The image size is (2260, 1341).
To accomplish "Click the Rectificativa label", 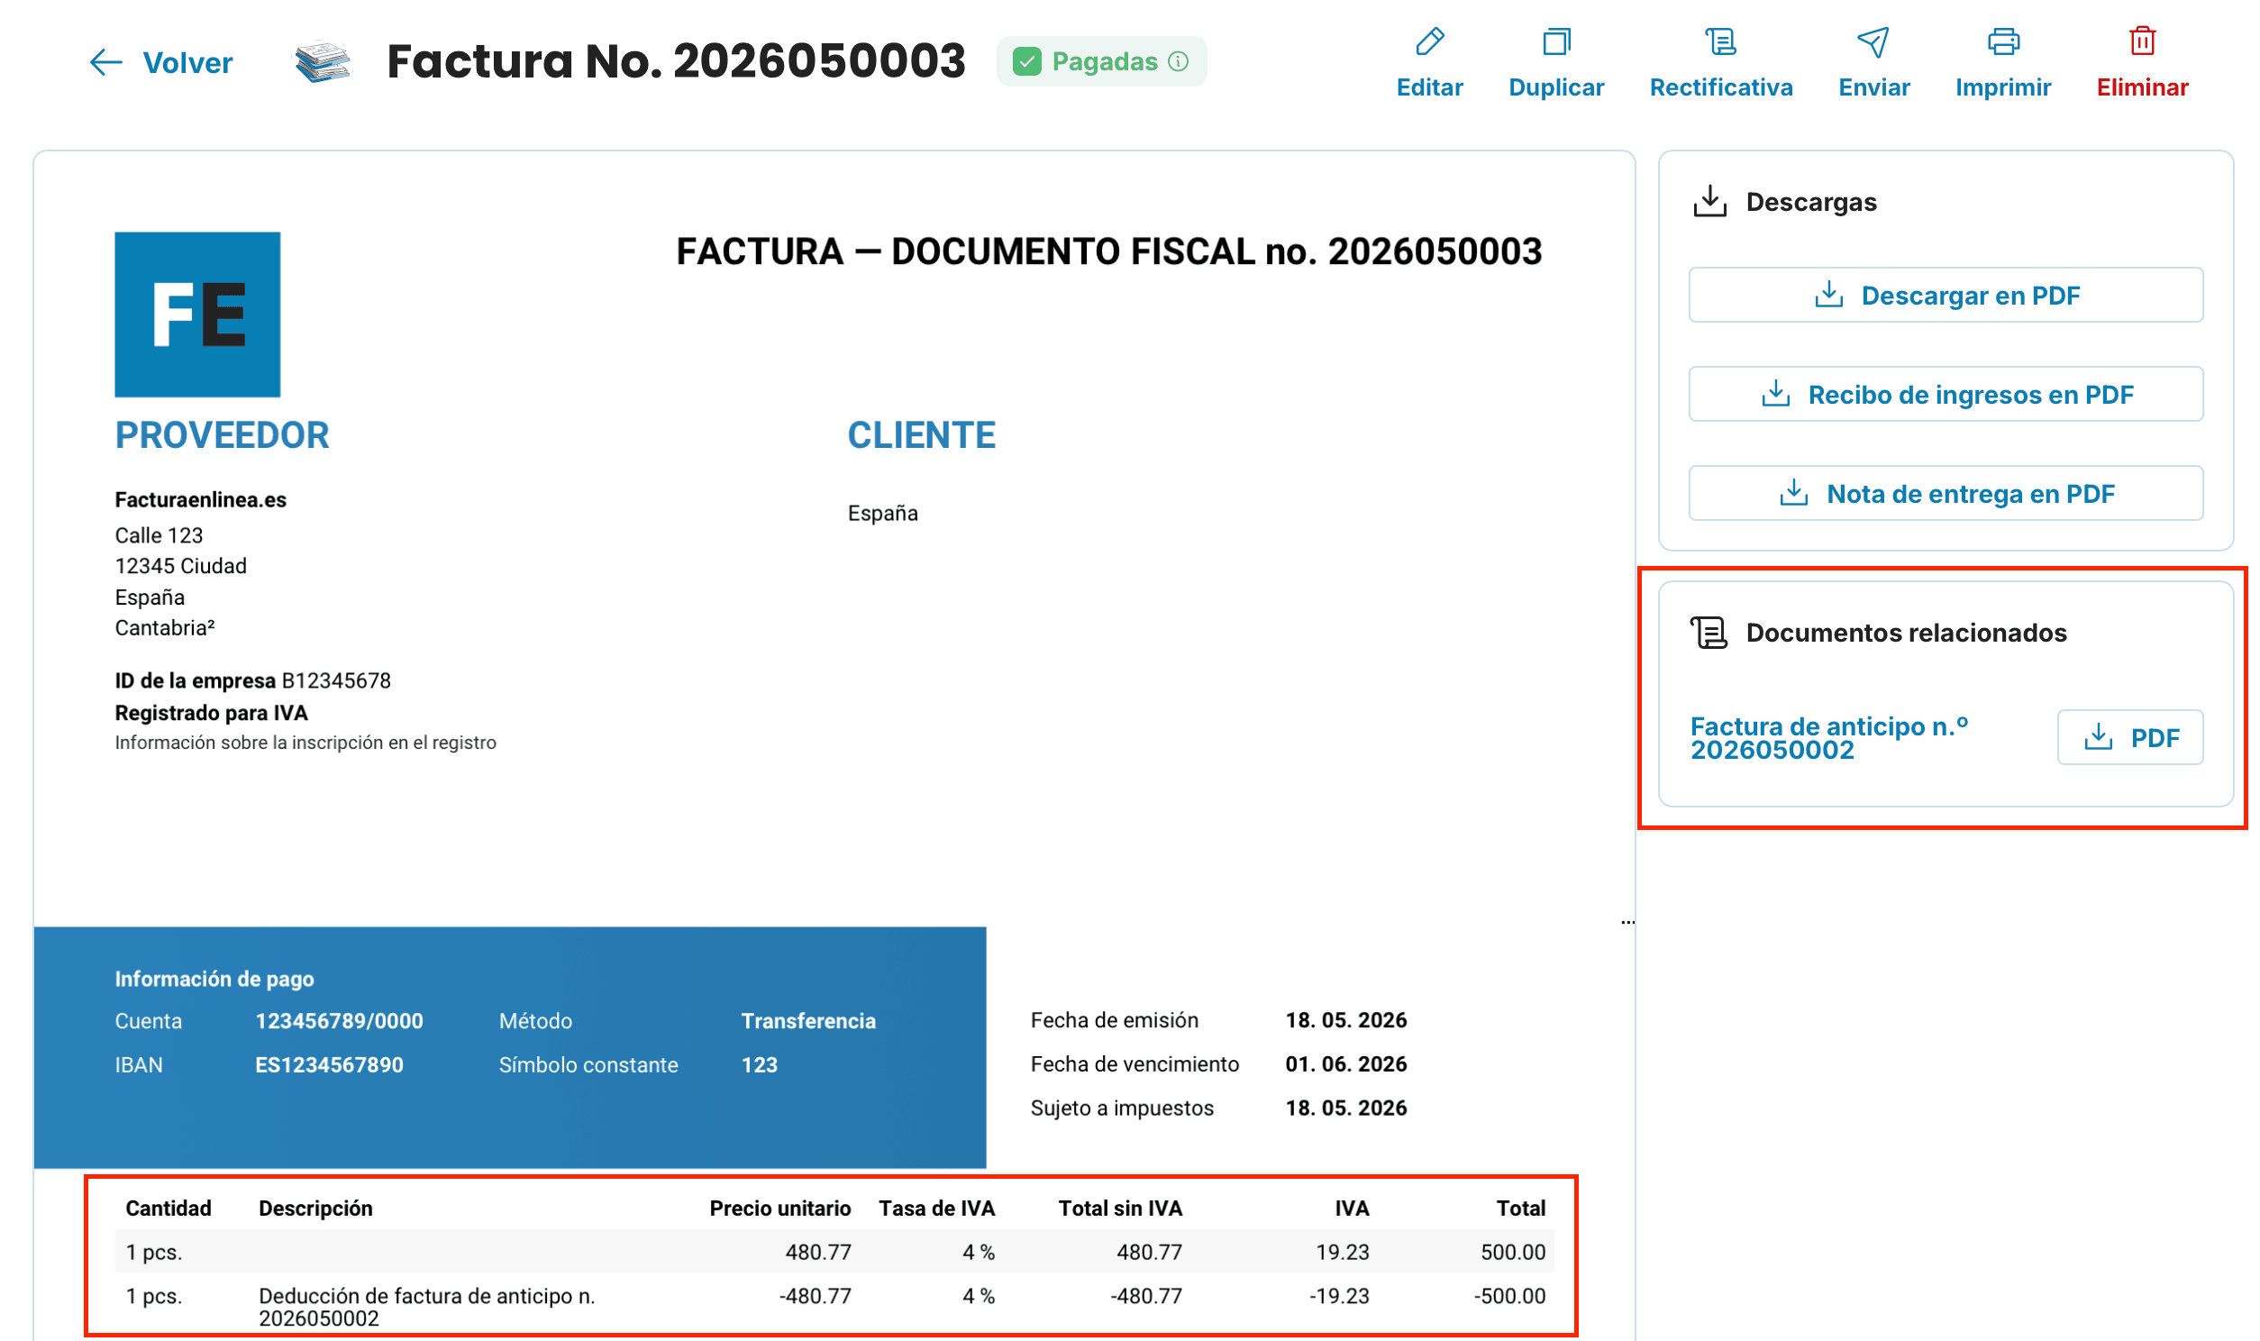I will (x=1721, y=87).
